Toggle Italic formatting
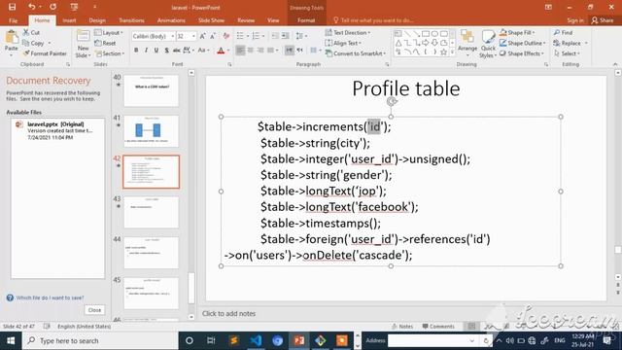Screen dimensions: 622x350 coord(146,51)
